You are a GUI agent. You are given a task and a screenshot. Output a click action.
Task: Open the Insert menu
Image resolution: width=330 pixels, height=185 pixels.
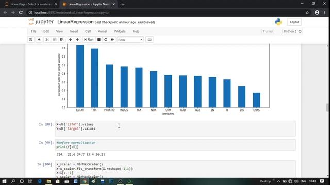pyautogui.click(x=74, y=31)
